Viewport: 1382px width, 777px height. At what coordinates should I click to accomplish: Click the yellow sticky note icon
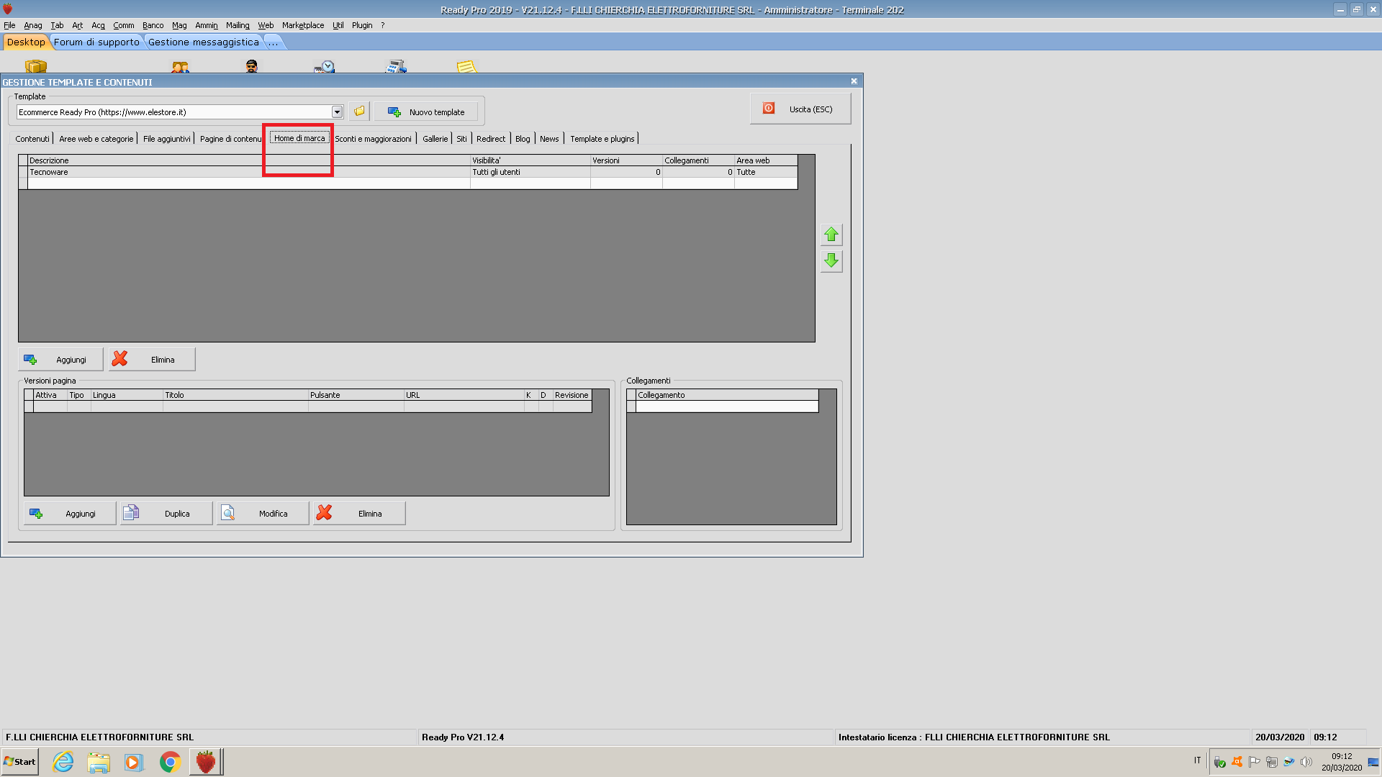466,67
